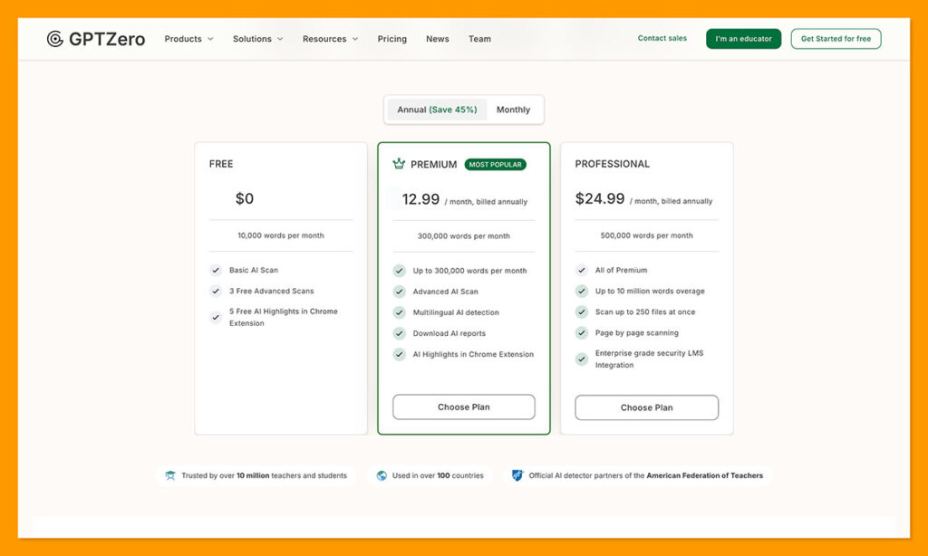The image size is (928, 556).
Task: Select Annual billing toggle option
Action: (x=437, y=110)
